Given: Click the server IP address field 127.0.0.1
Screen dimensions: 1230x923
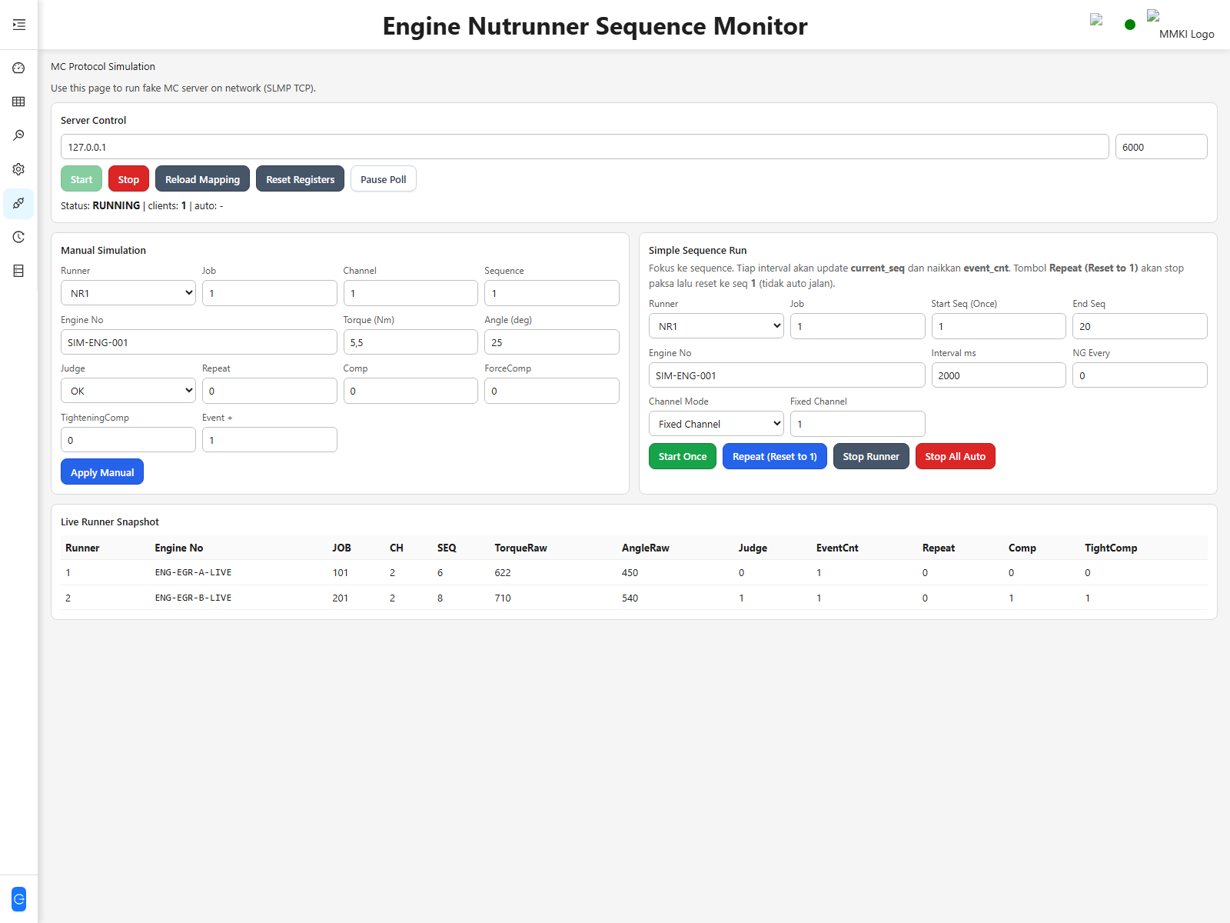Looking at the screenshot, I should coord(584,147).
